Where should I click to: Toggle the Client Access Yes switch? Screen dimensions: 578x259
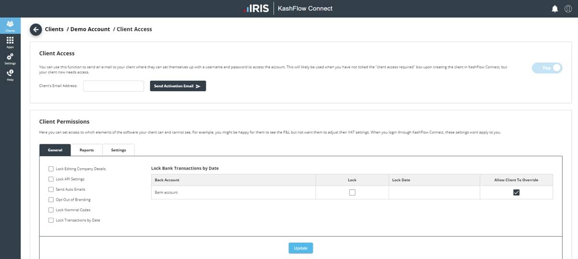[x=547, y=68]
